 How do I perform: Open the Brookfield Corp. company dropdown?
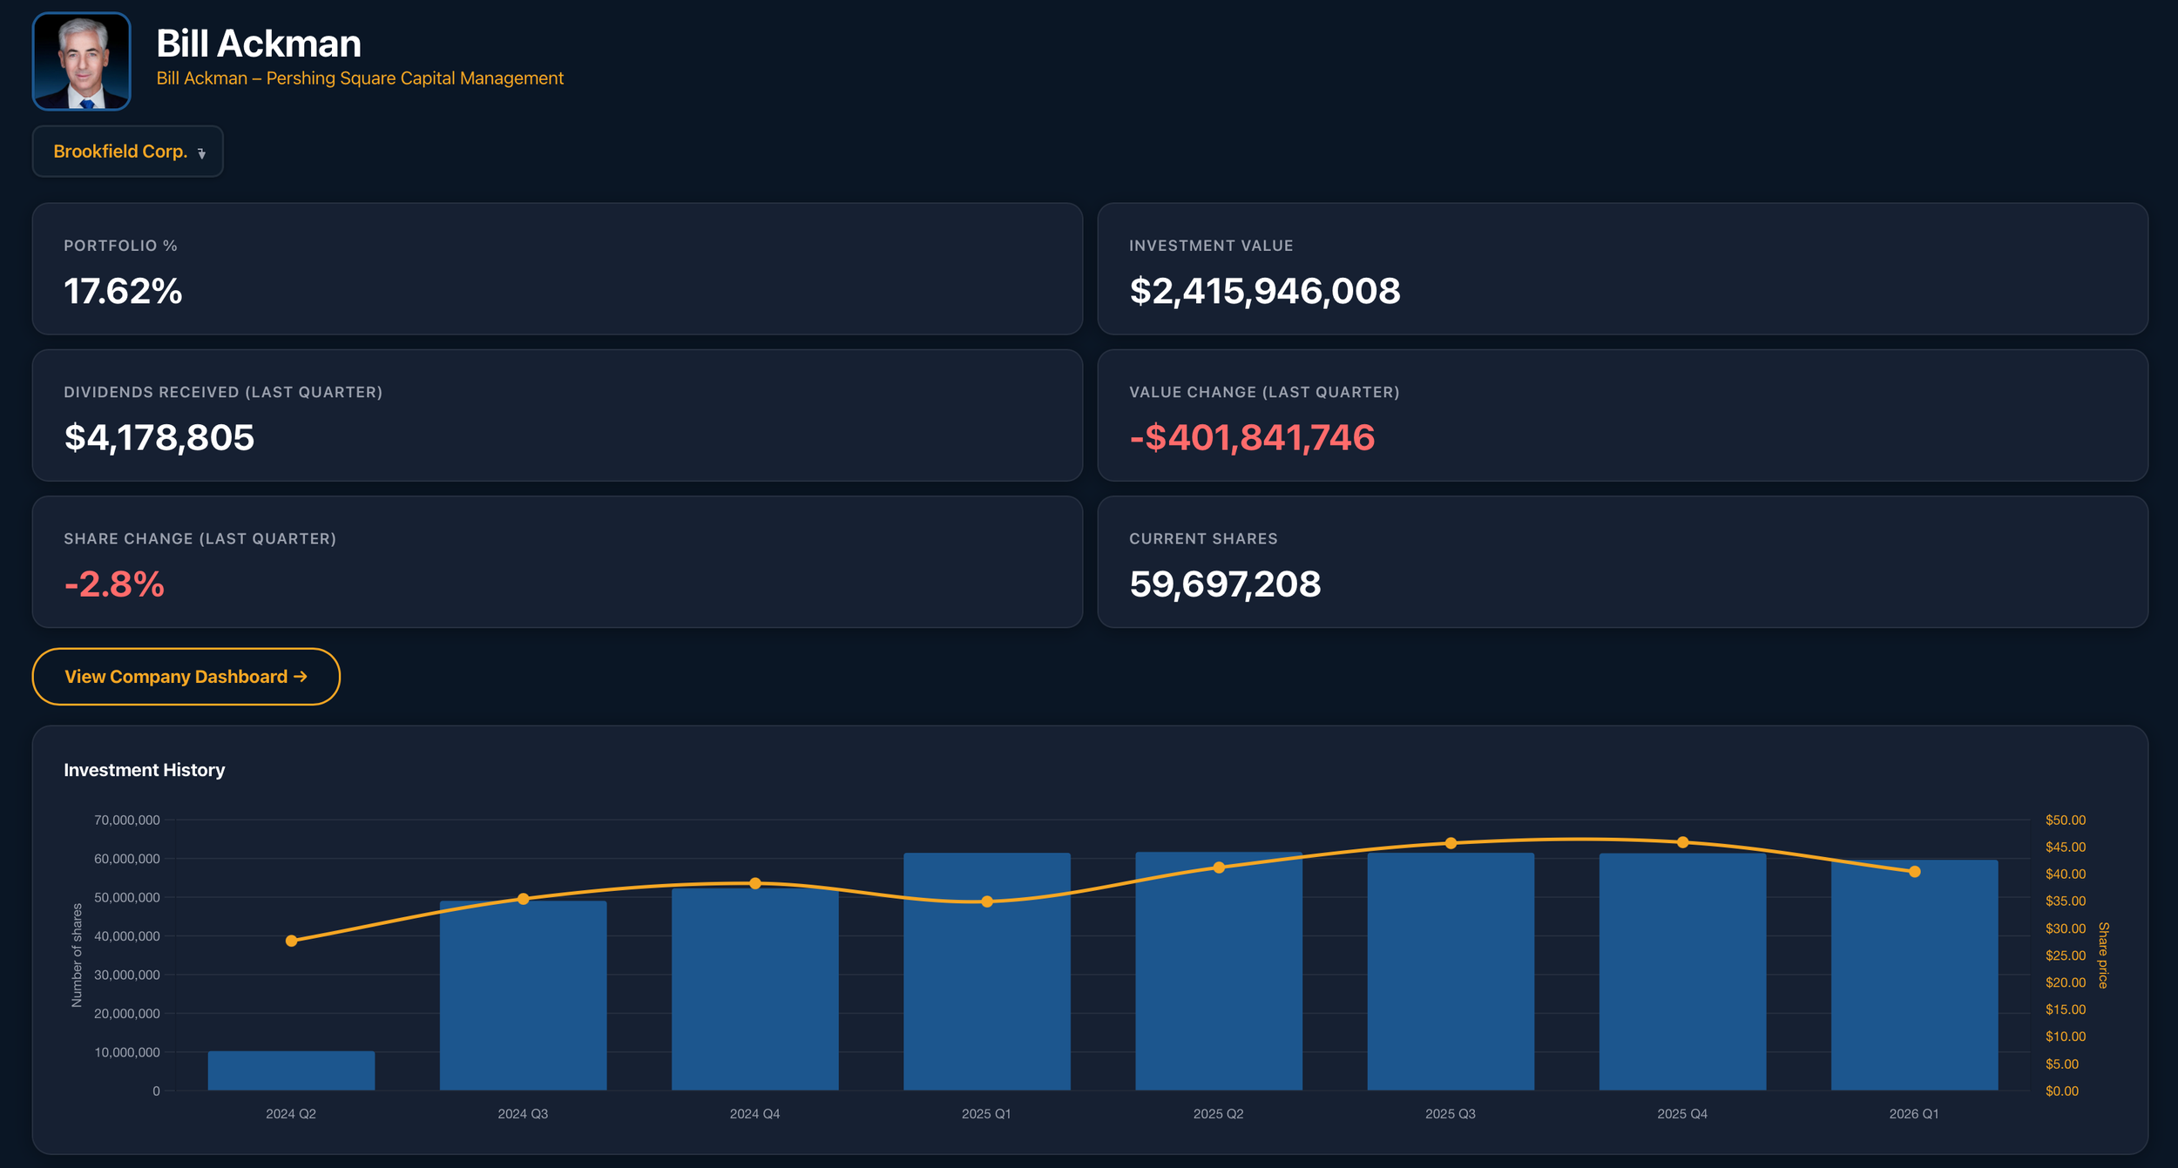128,152
